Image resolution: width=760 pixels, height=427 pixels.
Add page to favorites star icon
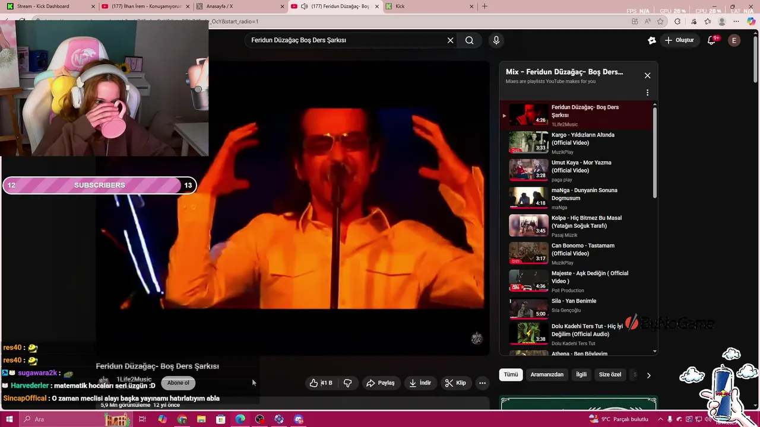(x=660, y=21)
